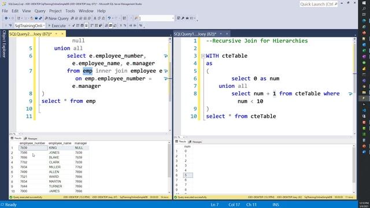Click the New Query toolbar button
This screenshot has height=208, width=370.
57,18
